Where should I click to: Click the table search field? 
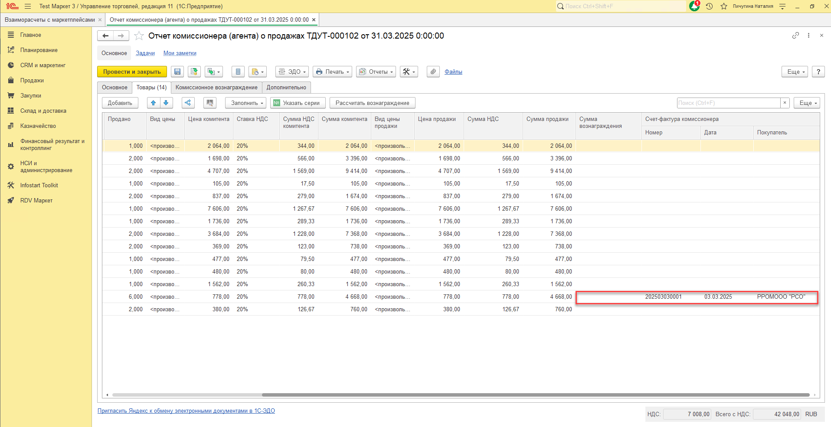728,103
